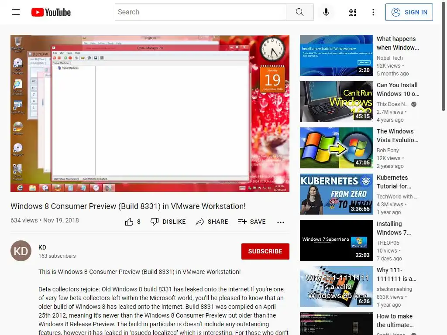Open stacksmashing channel name
447x335 pixels.
394,289
